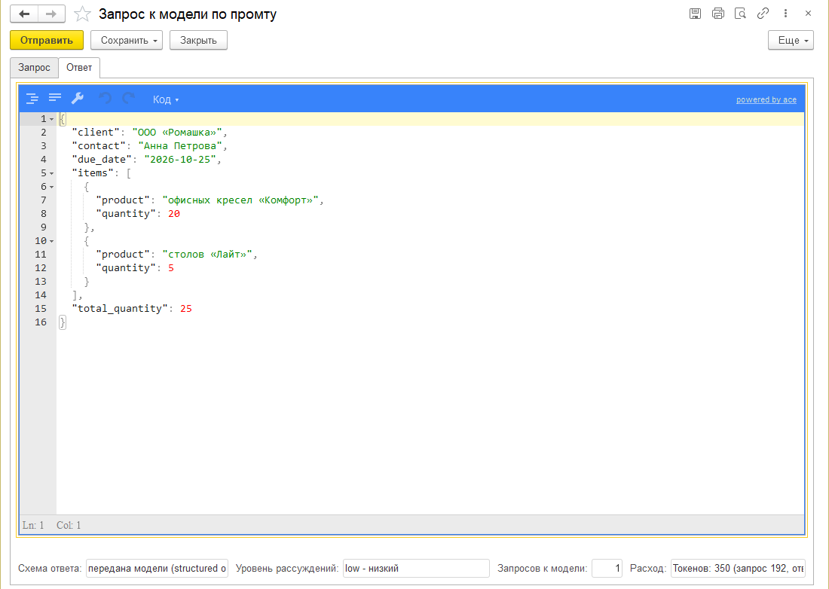Open the three-dot more options menu
829x589 pixels.
785,14
